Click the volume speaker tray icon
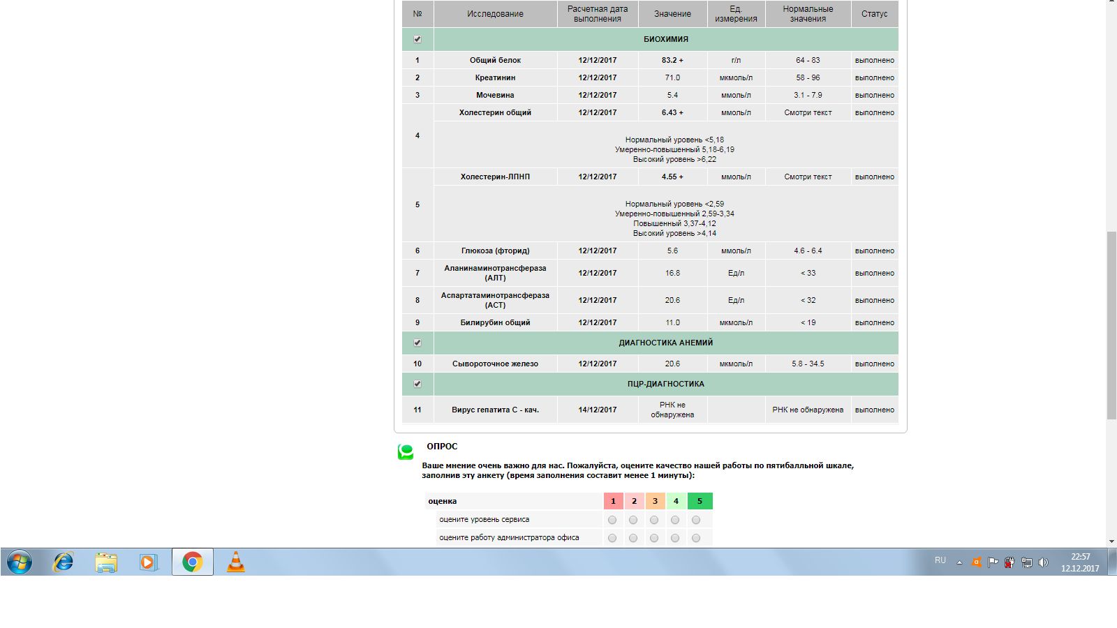The height and width of the screenshot is (628, 1117). click(x=1043, y=562)
